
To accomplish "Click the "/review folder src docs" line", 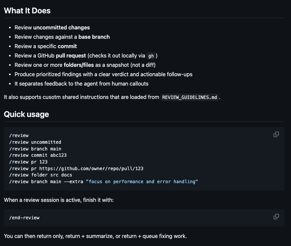I will pyautogui.click(x=40, y=175).
